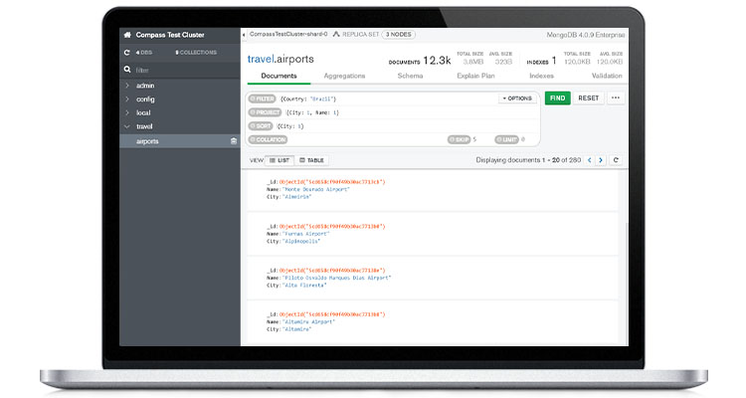Image resolution: width=746 pixels, height=398 pixels.
Task: Click the skip value field
Action: click(x=474, y=139)
